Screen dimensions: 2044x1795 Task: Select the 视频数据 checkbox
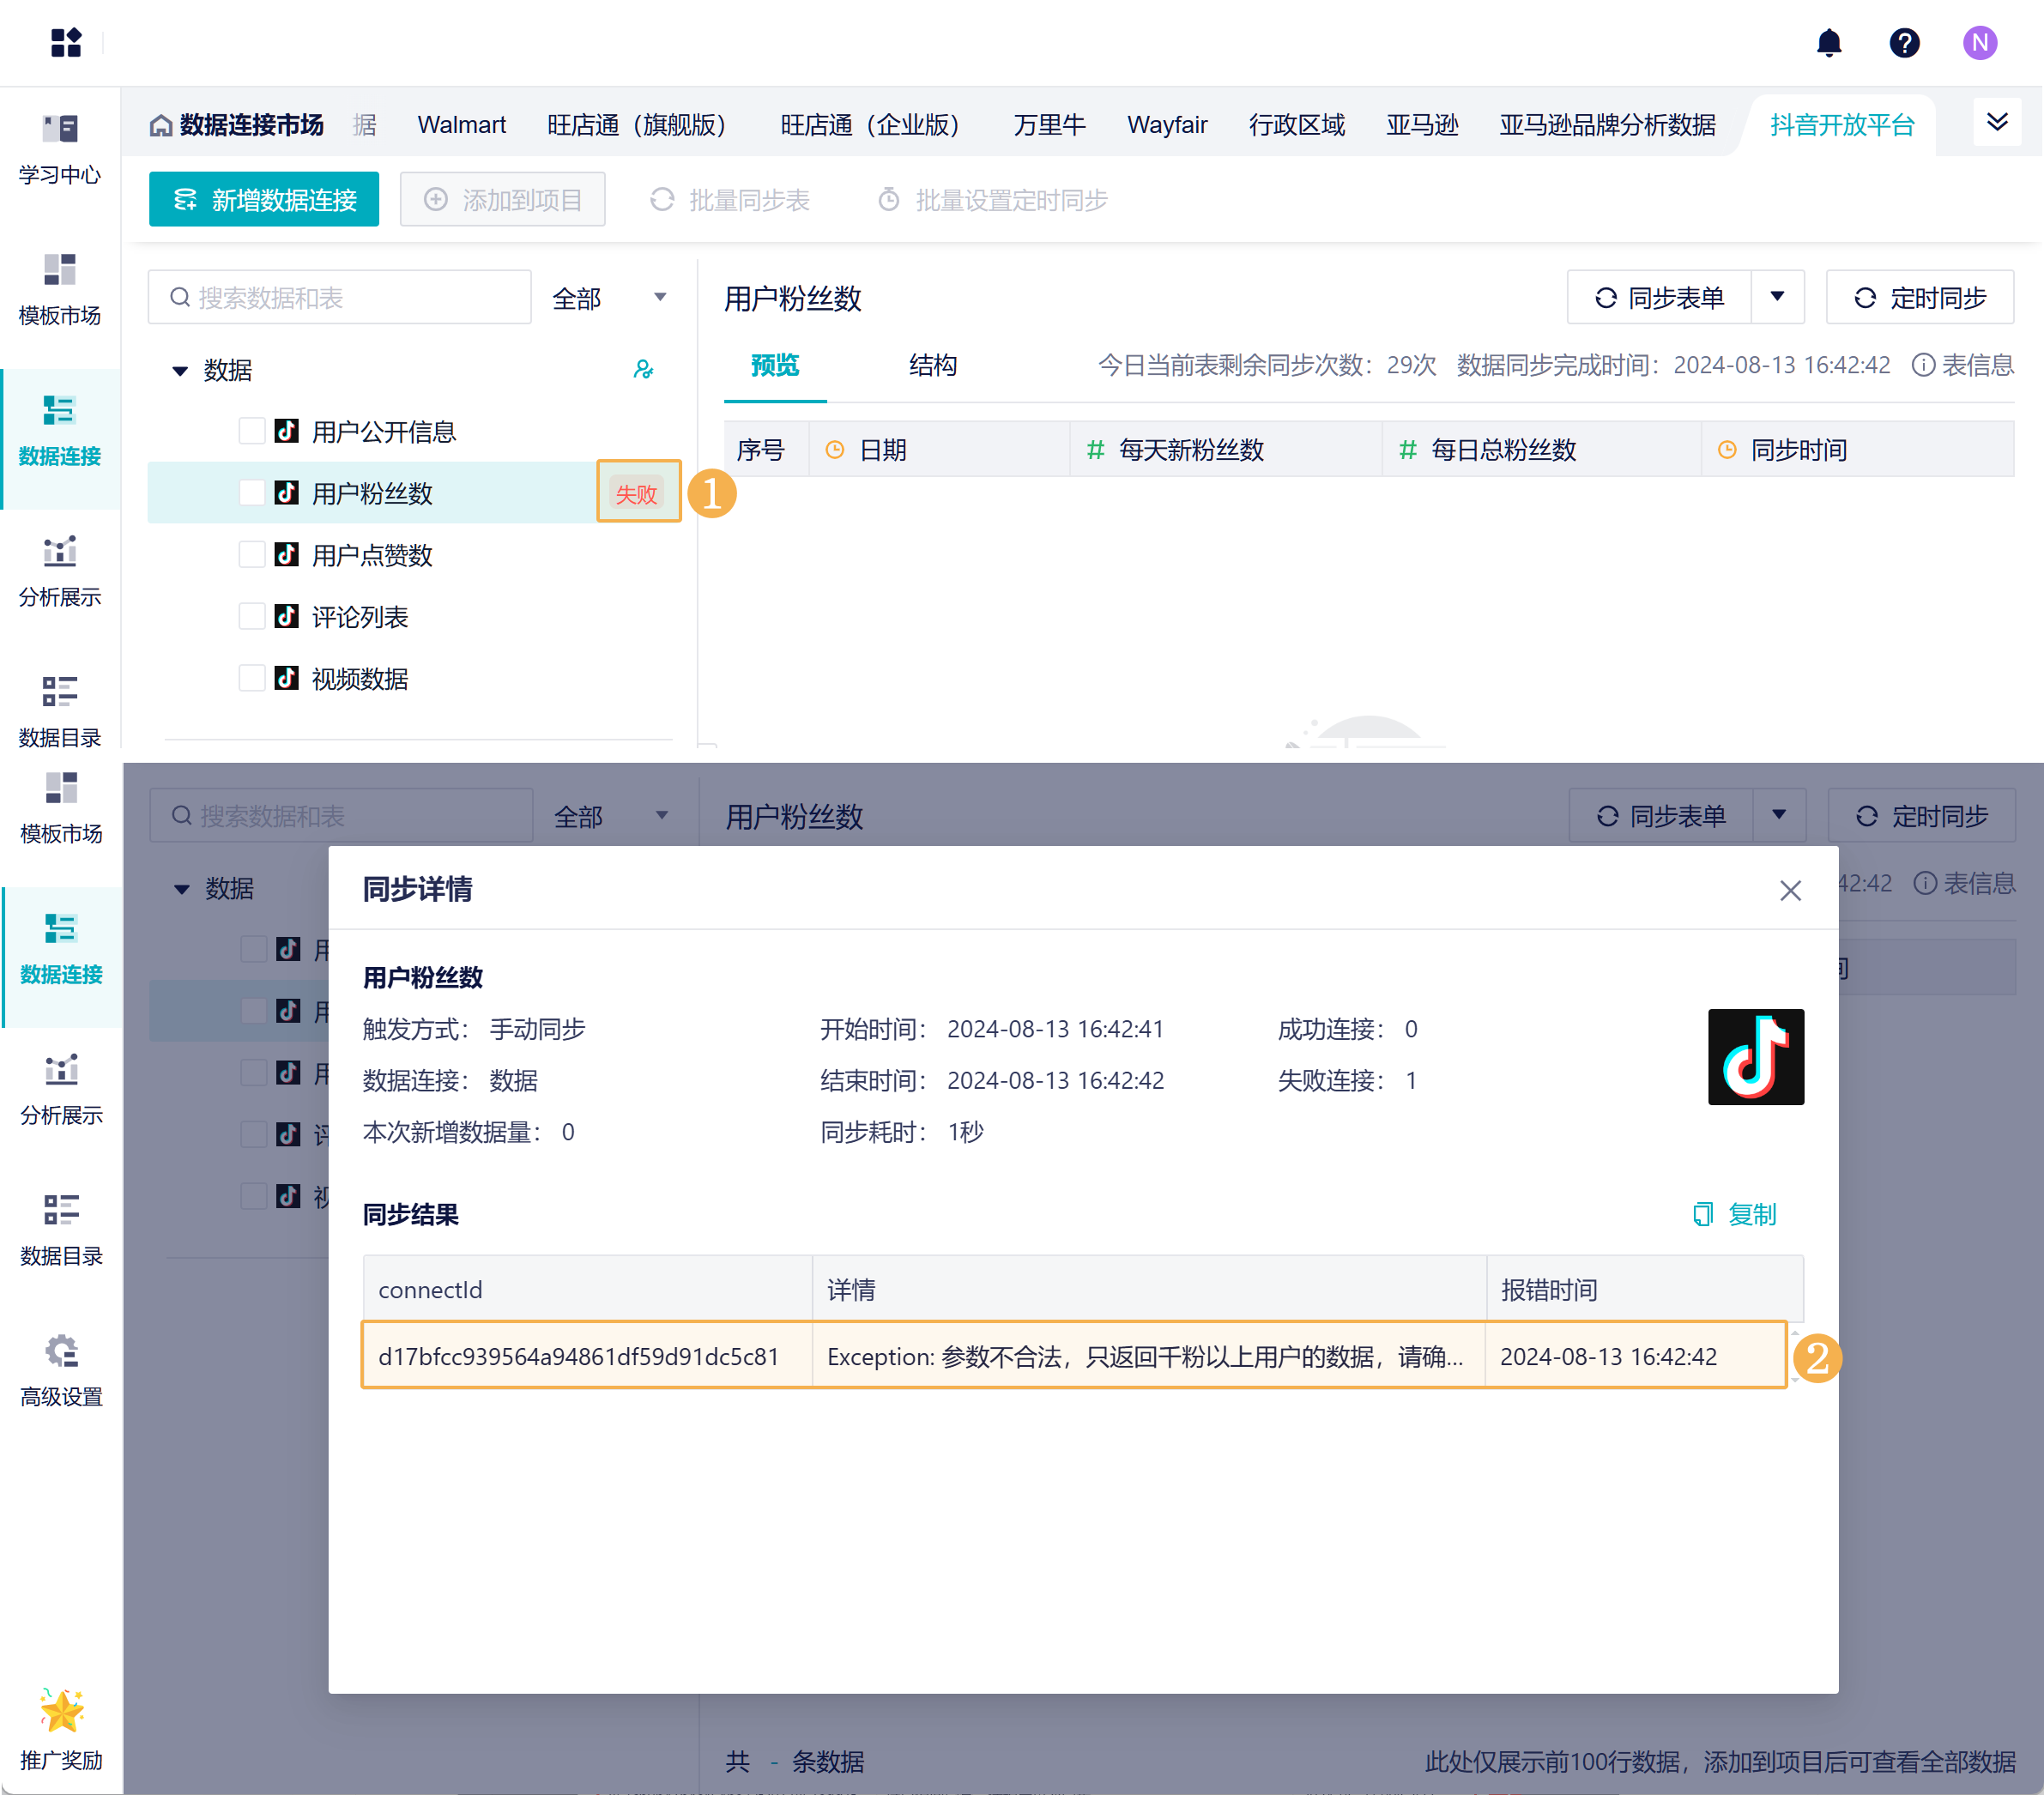(x=252, y=678)
